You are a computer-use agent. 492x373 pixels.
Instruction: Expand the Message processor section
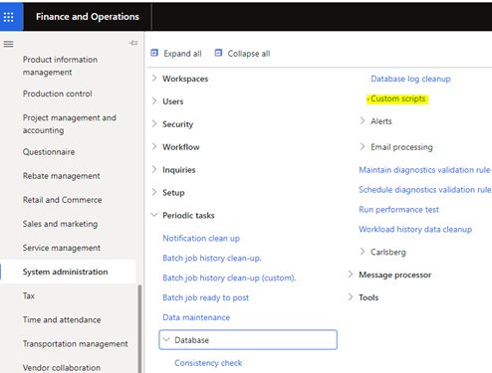tap(389, 275)
